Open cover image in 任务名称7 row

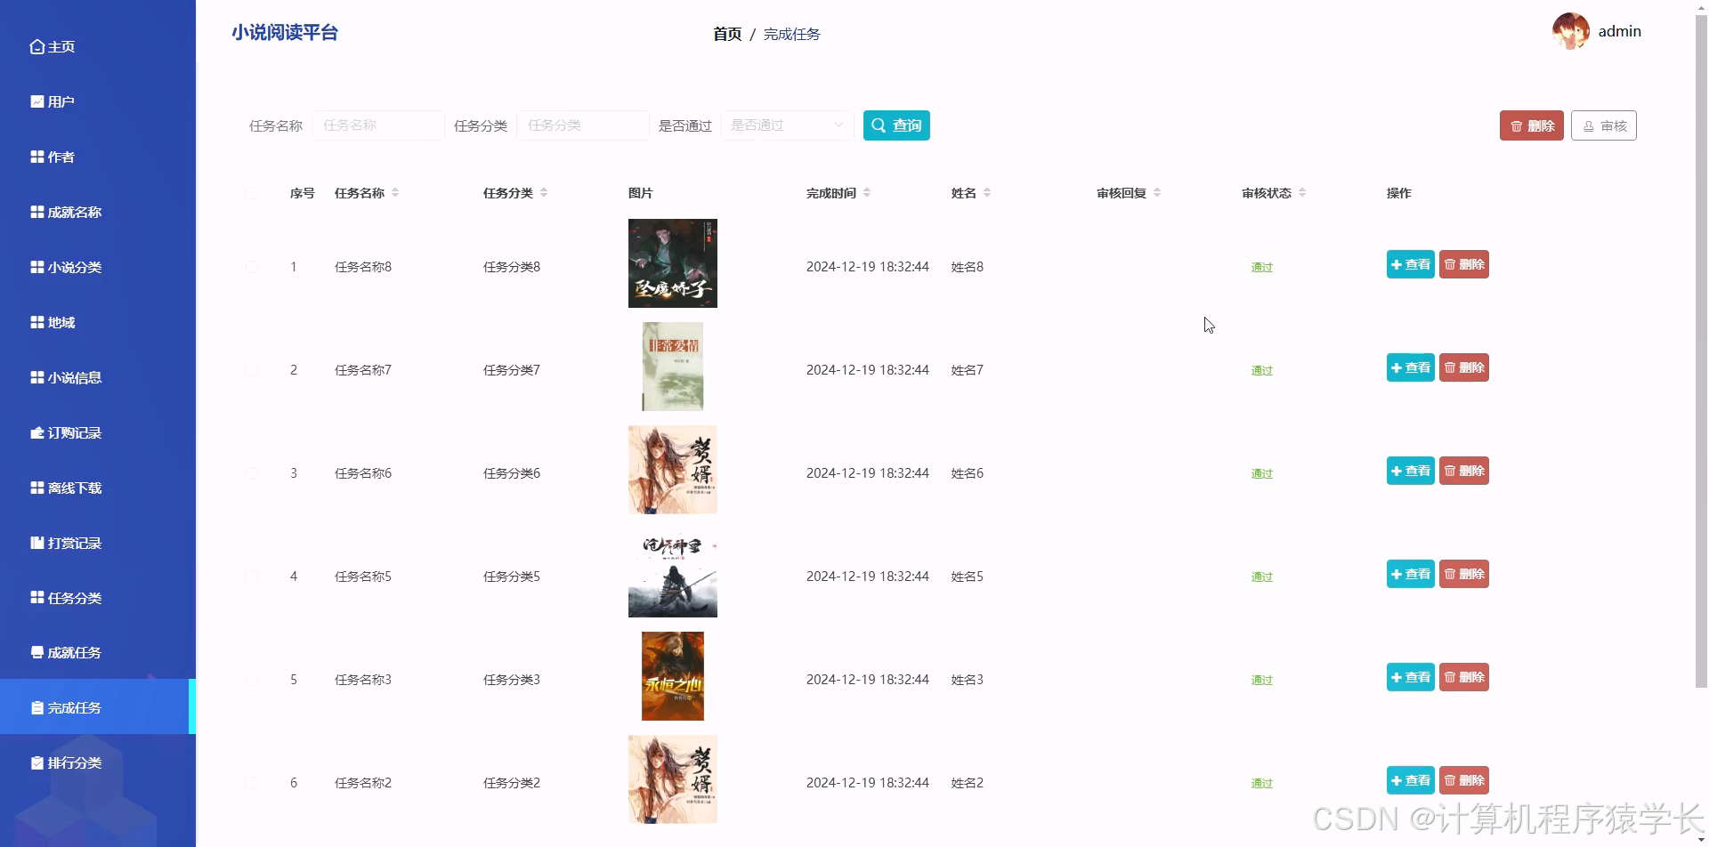[673, 367]
